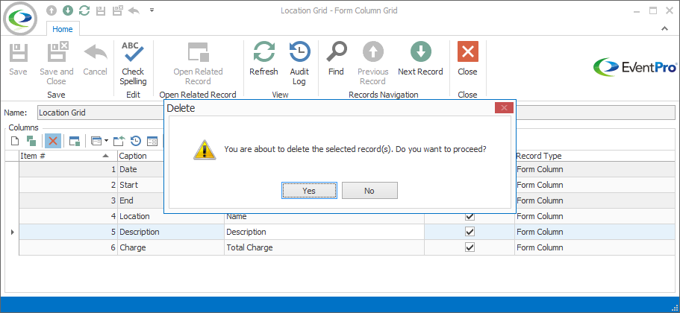Toggle the checkbox in Charge row
Screen dimensions: 680x313
(x=470, y=247)
